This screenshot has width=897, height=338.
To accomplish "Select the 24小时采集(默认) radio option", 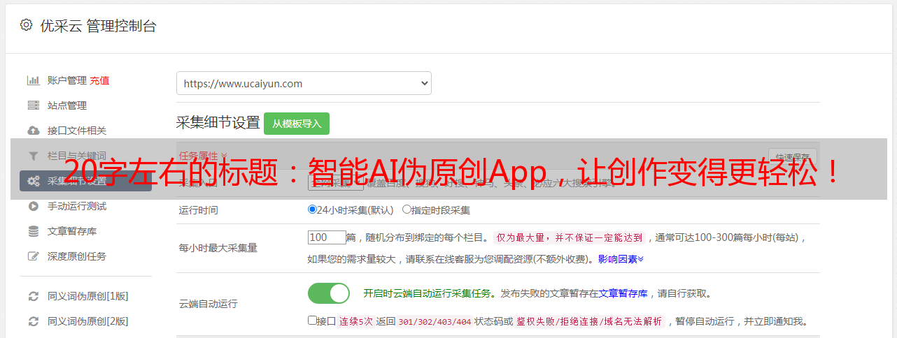I will pos(312,209).
